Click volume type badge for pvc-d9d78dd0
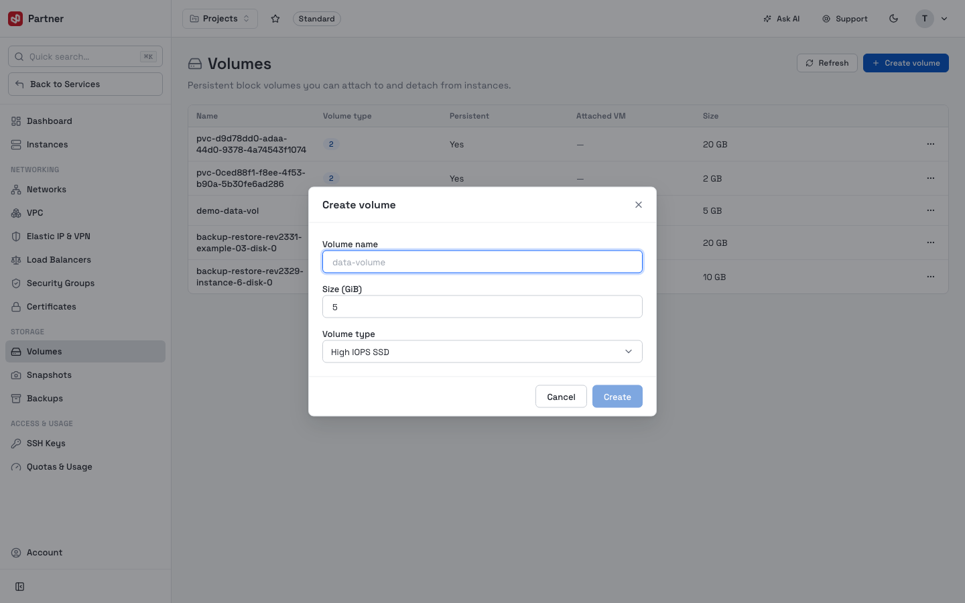 pos(331,144)
